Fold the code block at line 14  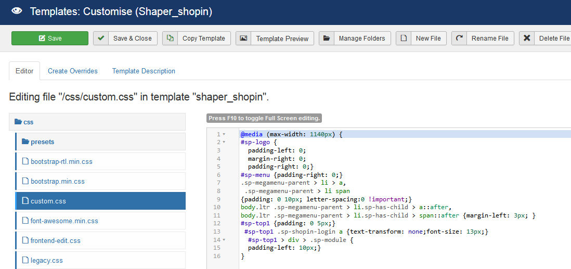coord(224,240)
